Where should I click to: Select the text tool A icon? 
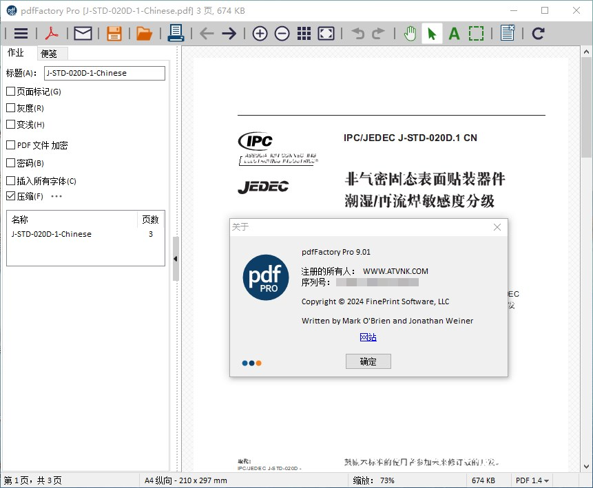pyautogui.click(x=454, y=34)
